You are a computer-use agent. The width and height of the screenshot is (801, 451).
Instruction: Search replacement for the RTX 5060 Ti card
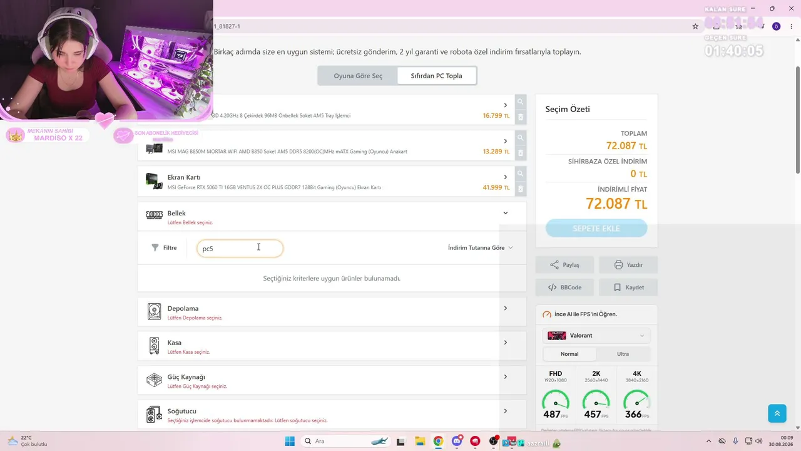tap(520, 174)
